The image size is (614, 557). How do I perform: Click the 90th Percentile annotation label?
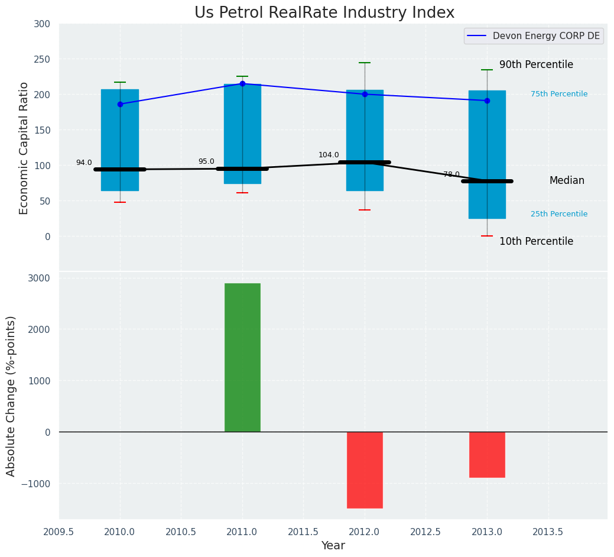[x=536, y=64]
